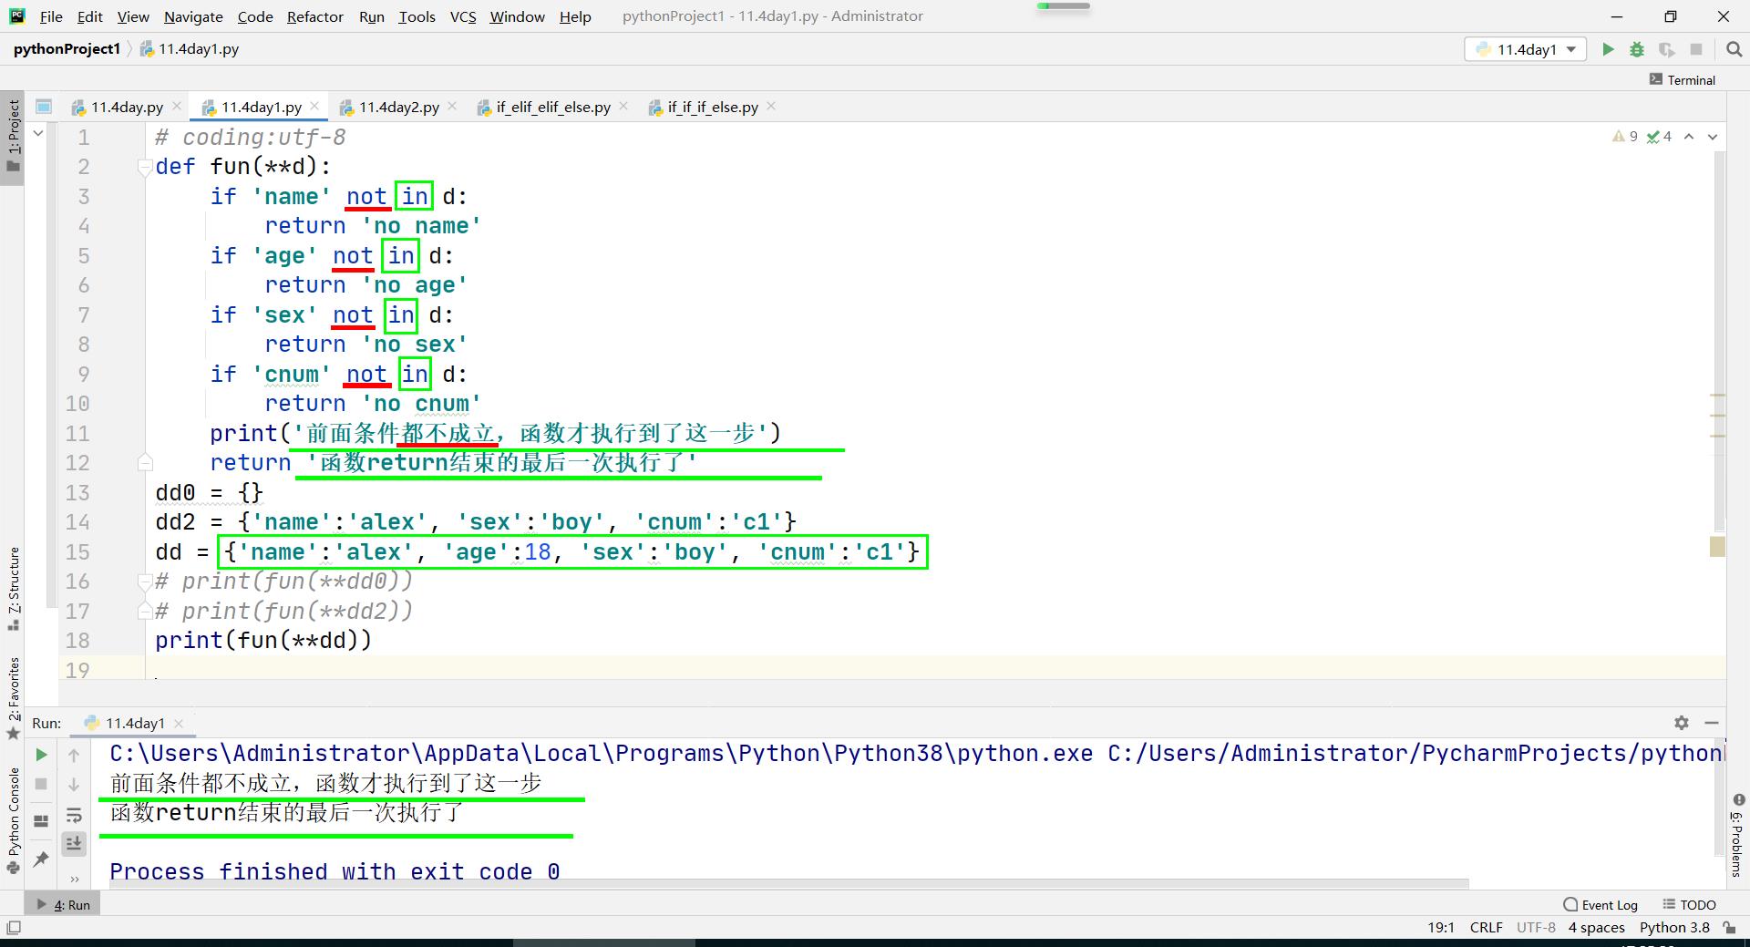
Task: Rerun 11.4day1 in the Run panel
Action: pos(41,755)
